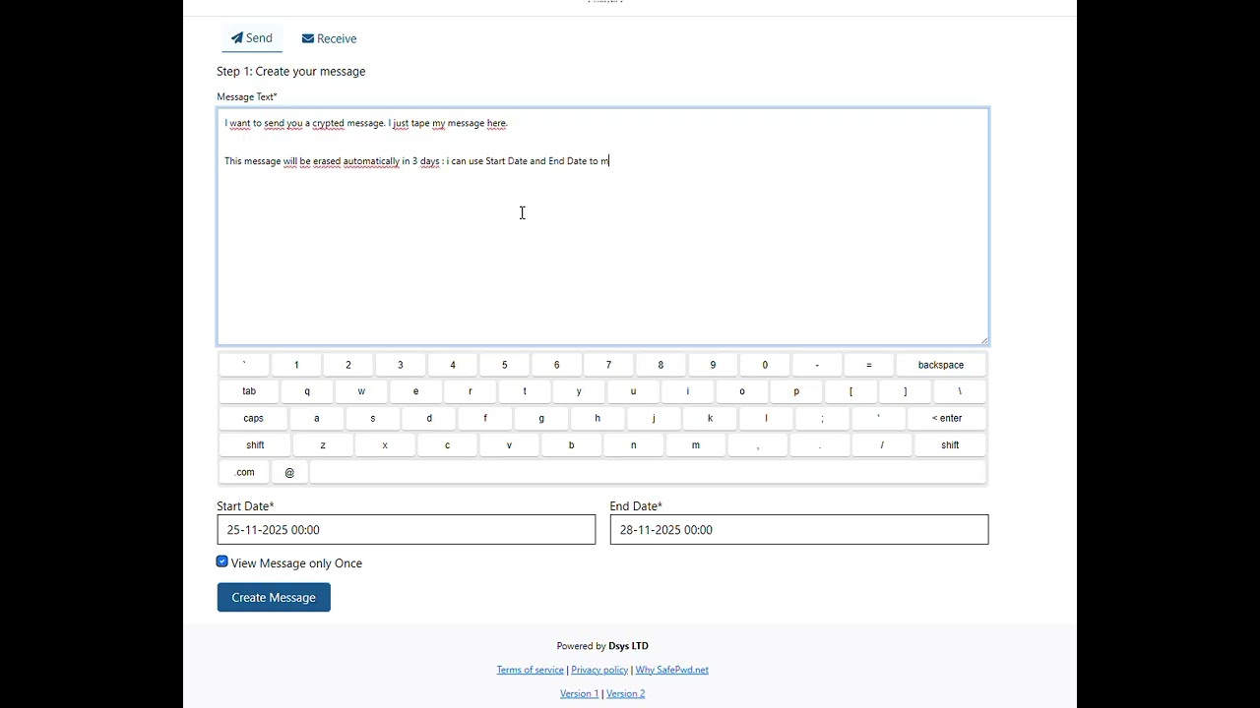Open the Receive tab
The image size is (1260, 708).
[329, 39]
